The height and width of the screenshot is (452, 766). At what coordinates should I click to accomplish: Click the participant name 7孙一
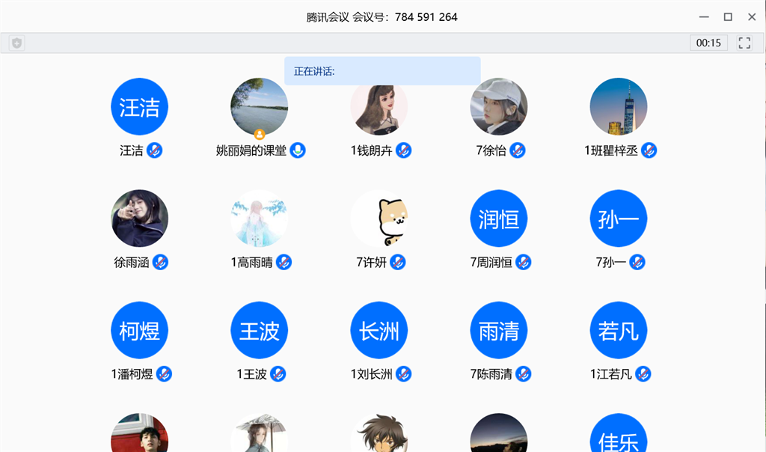tap(610, 263)
